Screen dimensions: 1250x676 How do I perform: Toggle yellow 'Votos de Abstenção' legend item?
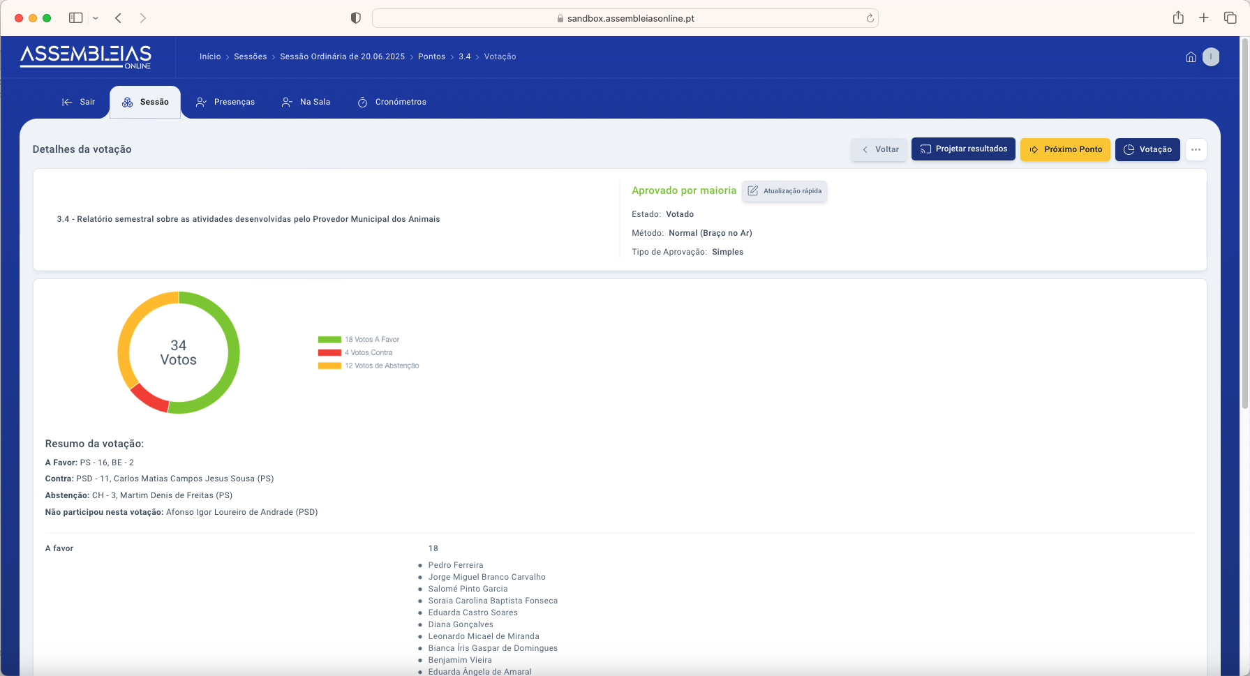coord(381,366)
